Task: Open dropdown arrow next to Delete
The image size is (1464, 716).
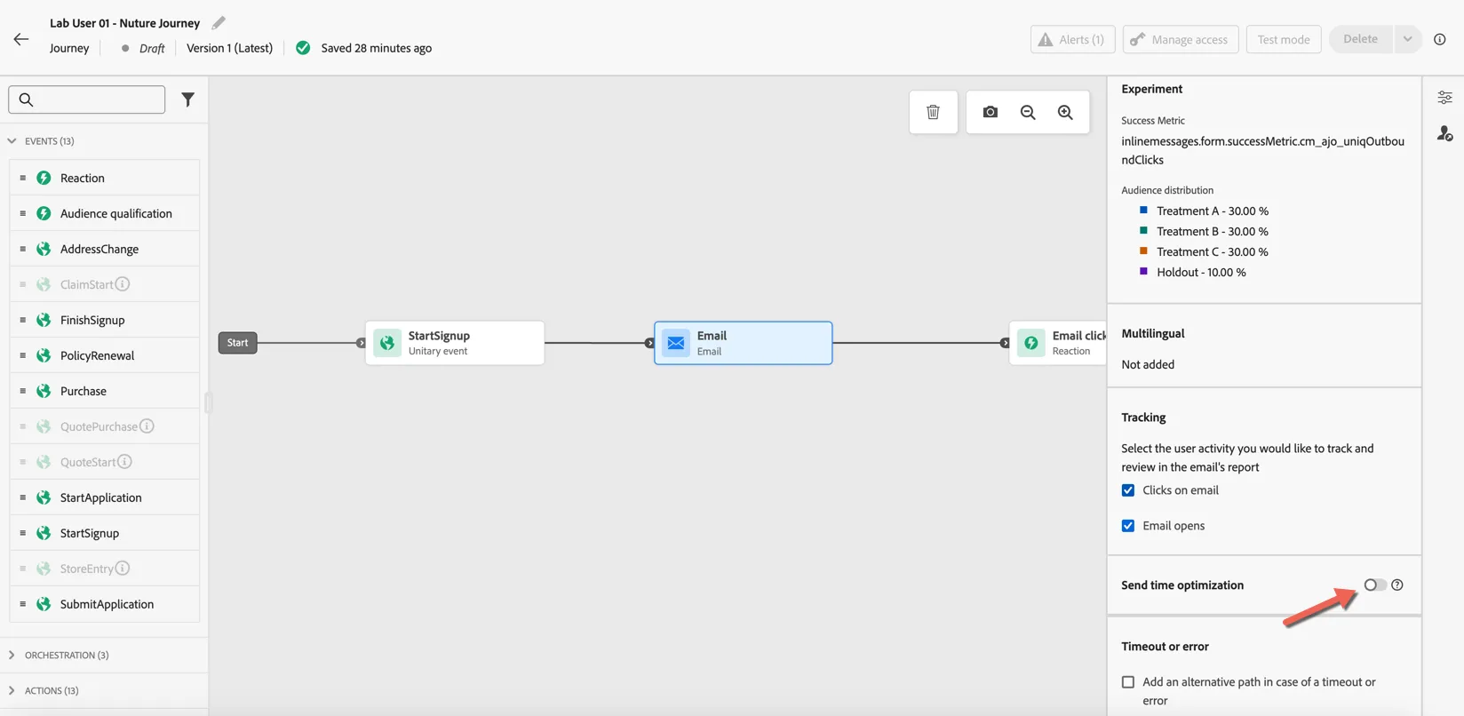Action: [1407, 39]
